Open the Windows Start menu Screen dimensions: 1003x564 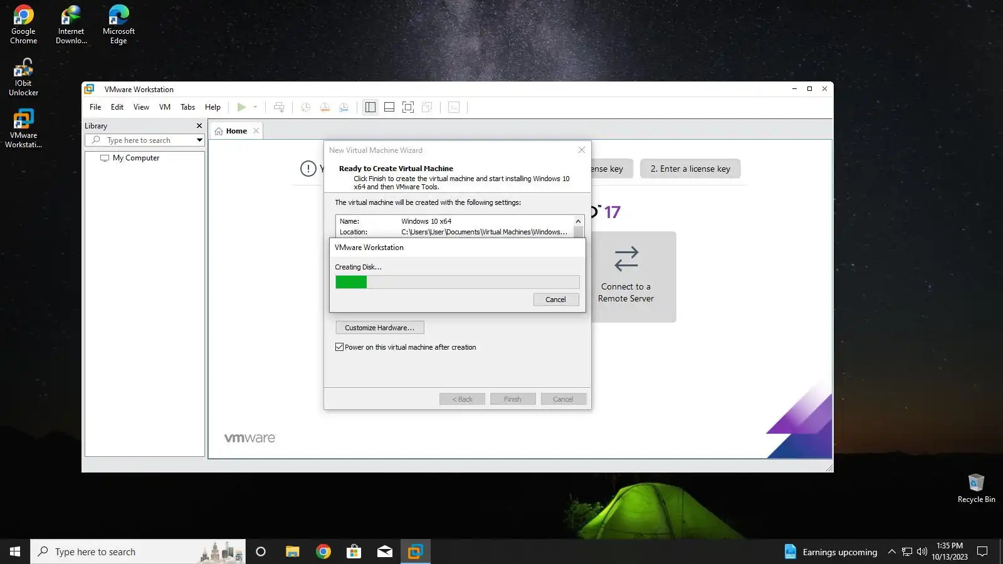pos(15,551)
